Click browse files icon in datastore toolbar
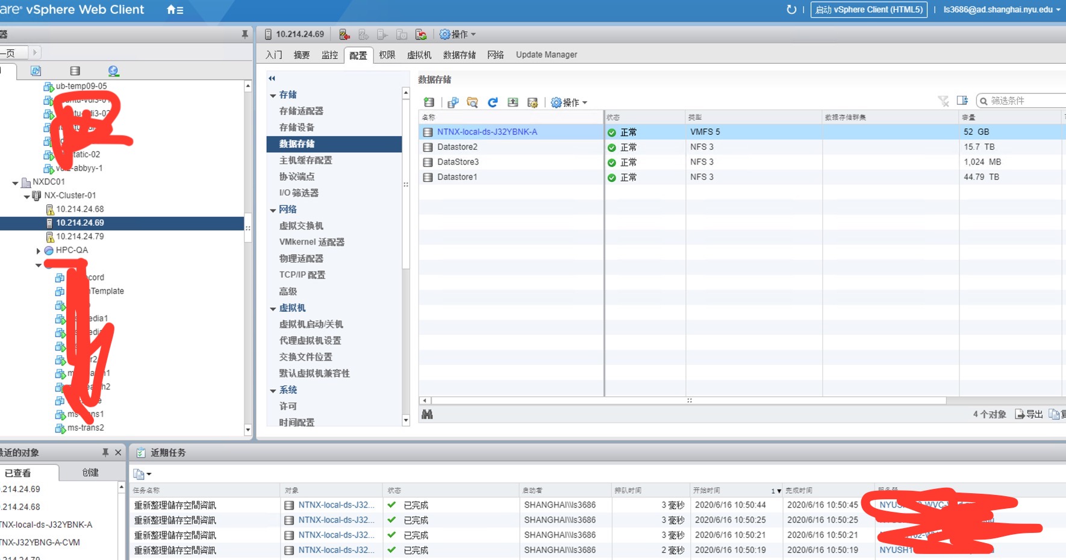Viewport: 1066px width, 560px height. tap(473, 102)
